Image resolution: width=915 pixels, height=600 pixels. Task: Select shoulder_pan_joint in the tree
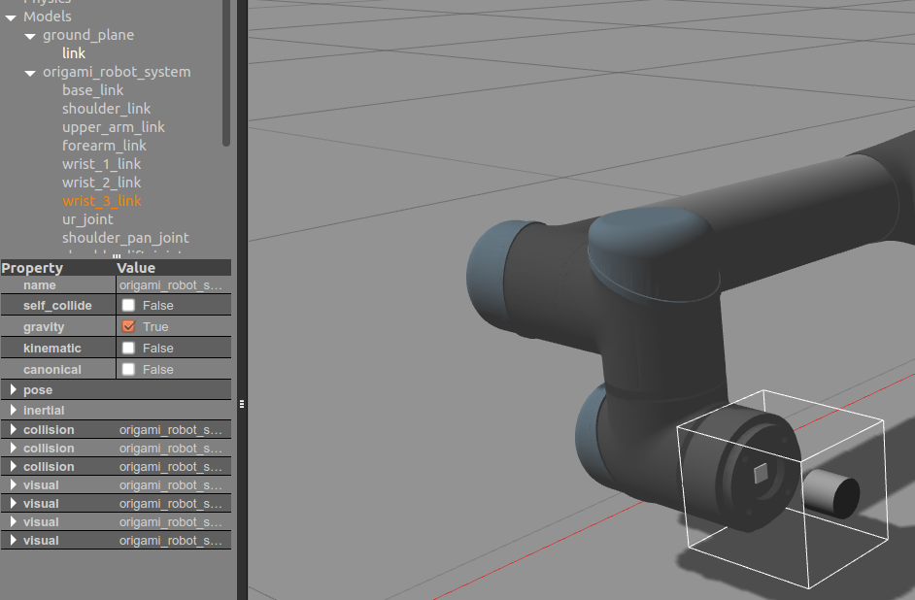coord(126,237)
